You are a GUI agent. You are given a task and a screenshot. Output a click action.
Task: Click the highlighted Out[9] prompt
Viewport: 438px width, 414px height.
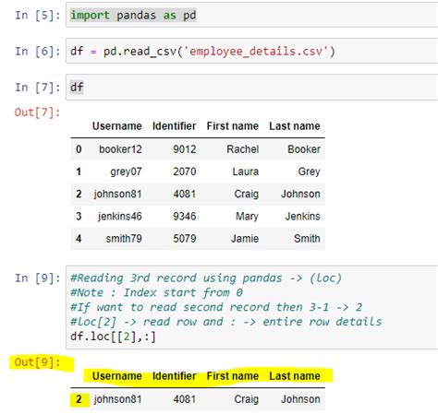(37, 362)
